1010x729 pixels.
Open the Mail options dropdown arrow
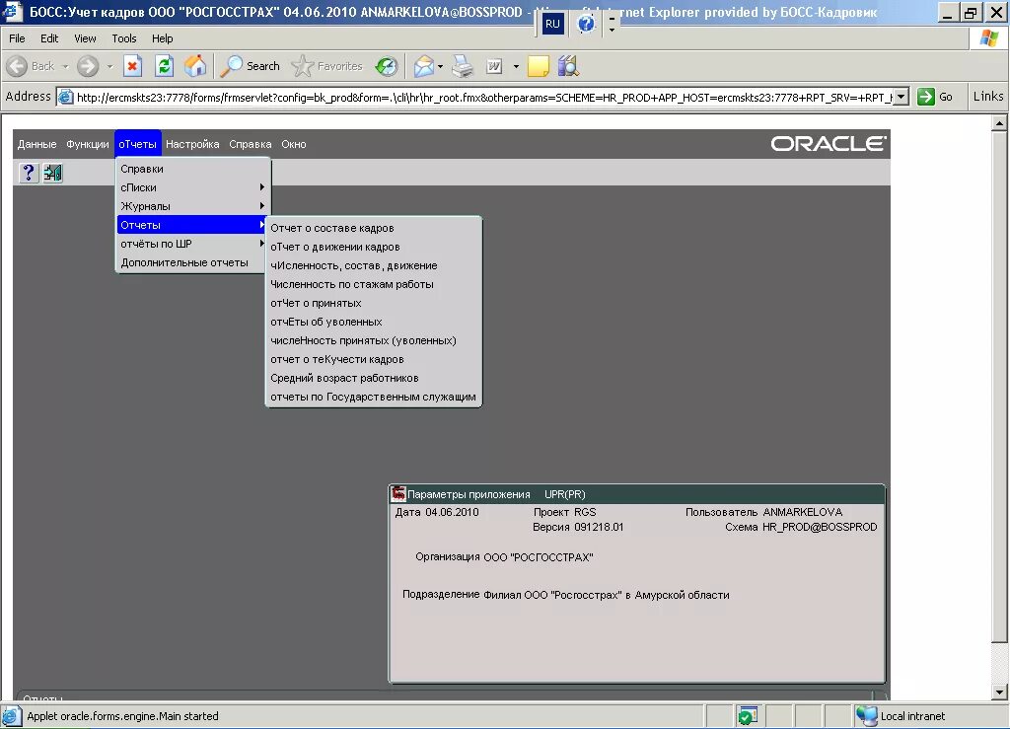pos(440,66)
